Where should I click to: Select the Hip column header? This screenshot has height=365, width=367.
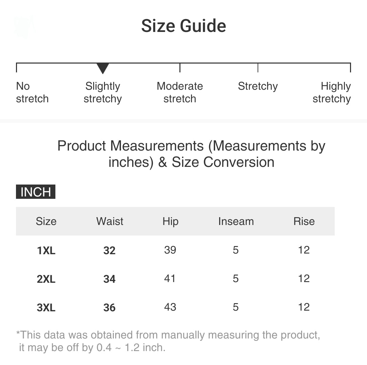170,221
